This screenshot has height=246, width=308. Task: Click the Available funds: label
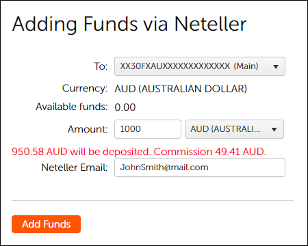coord(71,107)
